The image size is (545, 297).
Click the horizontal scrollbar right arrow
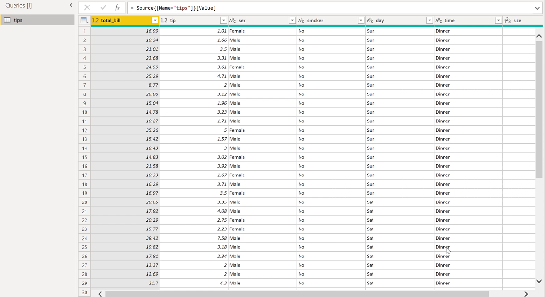coord(526,294)
